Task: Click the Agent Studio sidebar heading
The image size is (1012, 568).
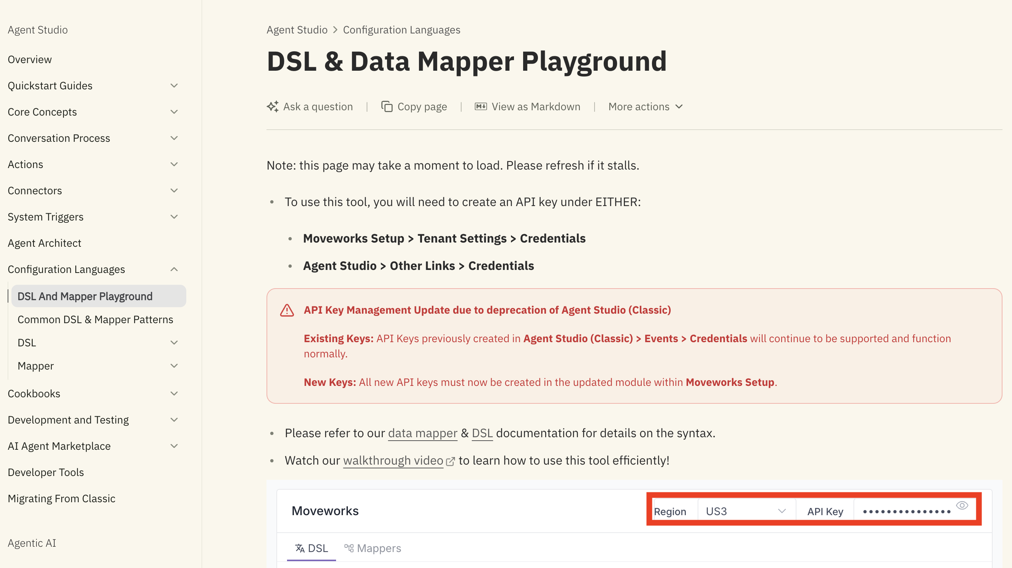Action: click(38, 30)
